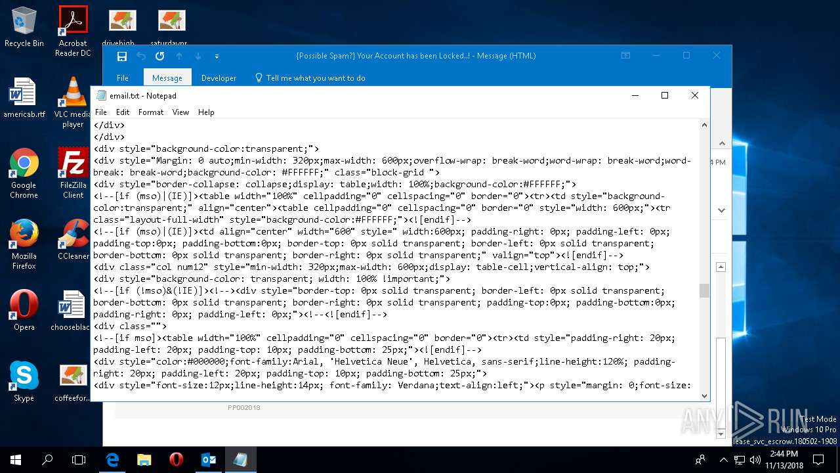Open the americab.rtf document icon
840x473 pixels.
click(x=24, y=98)
